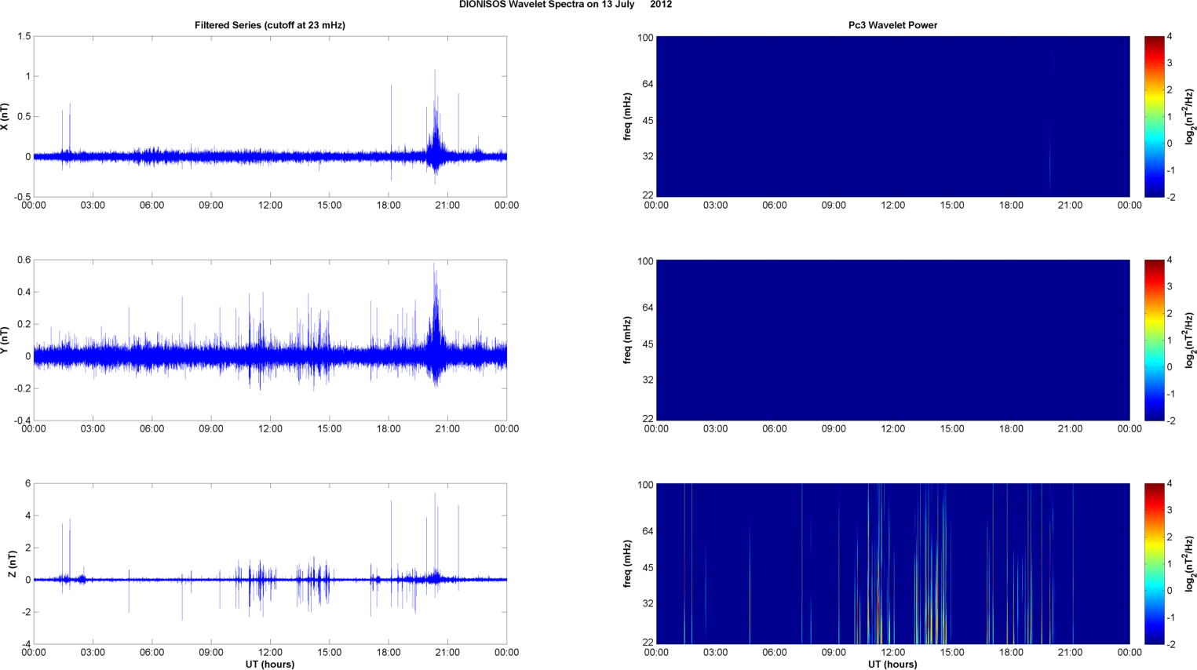Viewport: 1197px width, 670px height.
Task: Click the "6" tick on the Z plot axis
Action: [28, 483]
